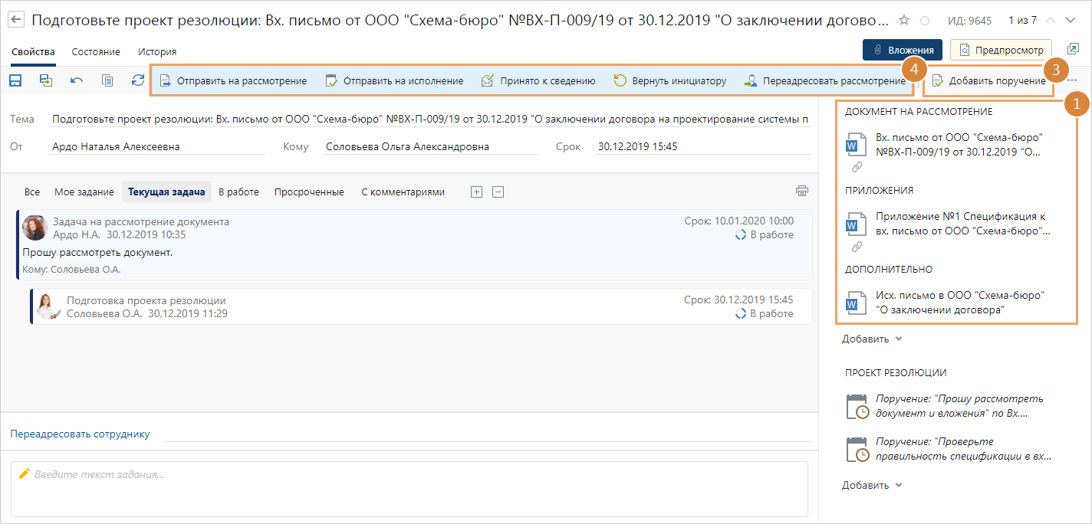Click the task text input field
This screenshot has height=524, width=1092.
coord(409,489)
